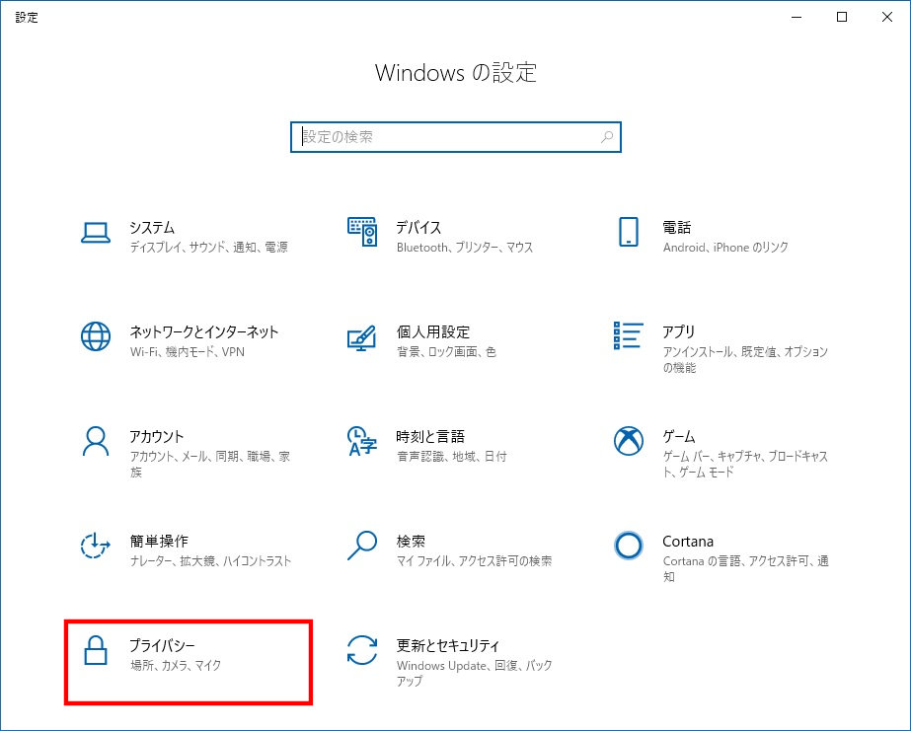Click the text アンインストール、既定値、オプションの機能
Screen dimensions: 911x731
pyautogui.click(x=745, y=359)
